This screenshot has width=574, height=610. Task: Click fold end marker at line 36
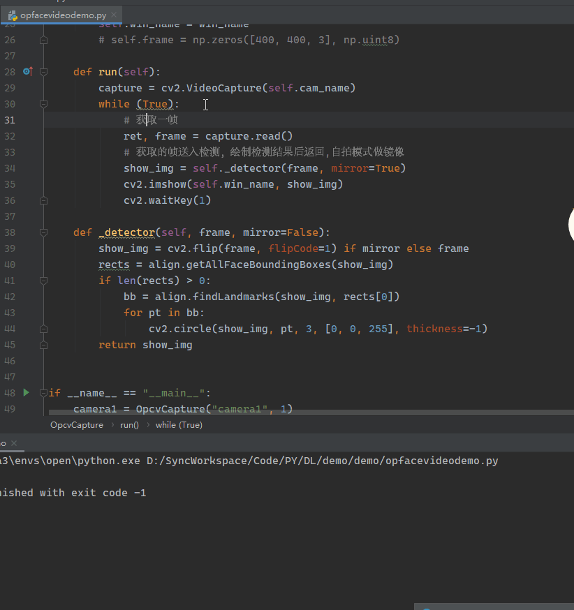pyautogui.click(x=44, y=200)
